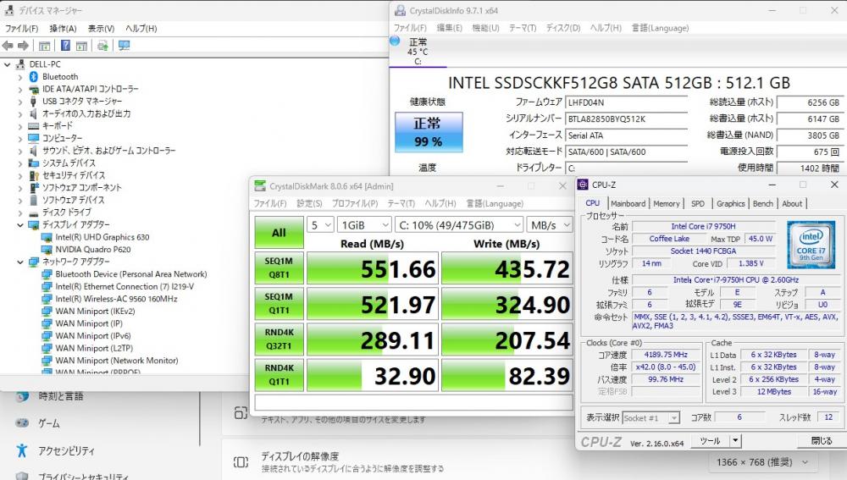Open the test count dropdown showing 5
This screenshot has width=847, height=480.
(x=319, y=225)
